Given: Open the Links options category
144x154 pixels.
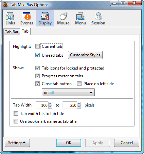Looking at the screenshot, I should (x=10, y=18).
